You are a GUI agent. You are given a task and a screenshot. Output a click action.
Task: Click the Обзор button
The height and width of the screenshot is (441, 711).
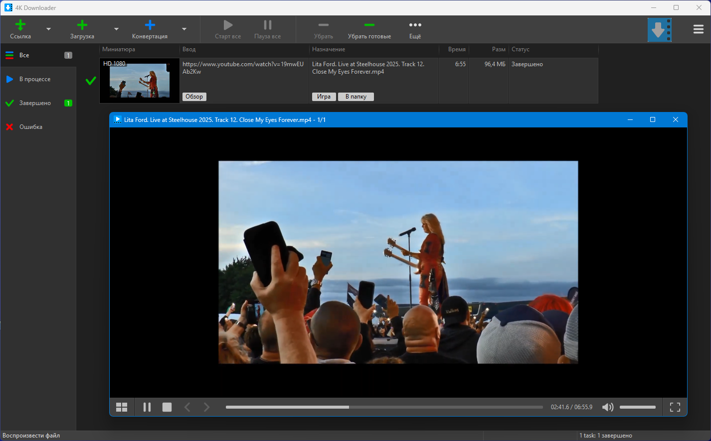[194, 97]
